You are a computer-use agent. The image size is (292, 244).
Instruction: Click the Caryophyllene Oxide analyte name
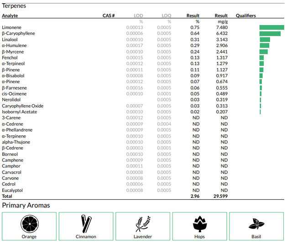click(x=23, y=106)
